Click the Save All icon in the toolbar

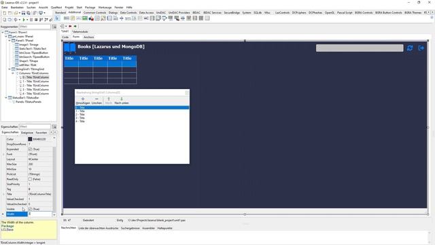[x=29, y=13]
